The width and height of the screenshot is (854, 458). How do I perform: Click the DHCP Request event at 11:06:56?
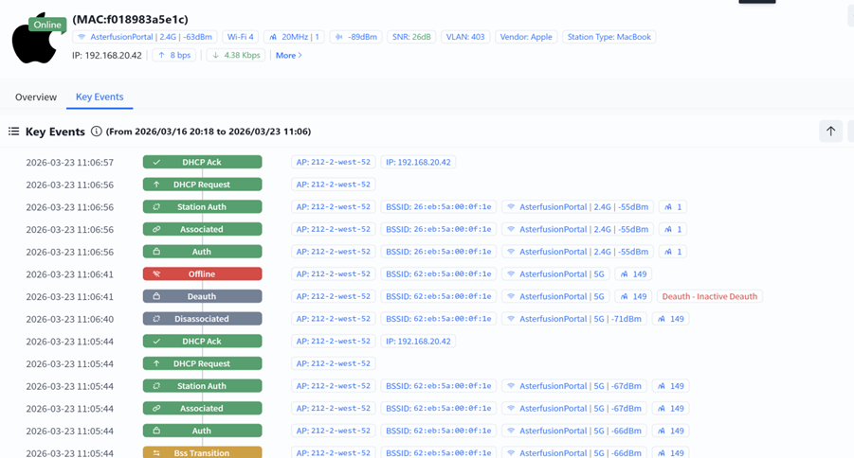[202, 185]
